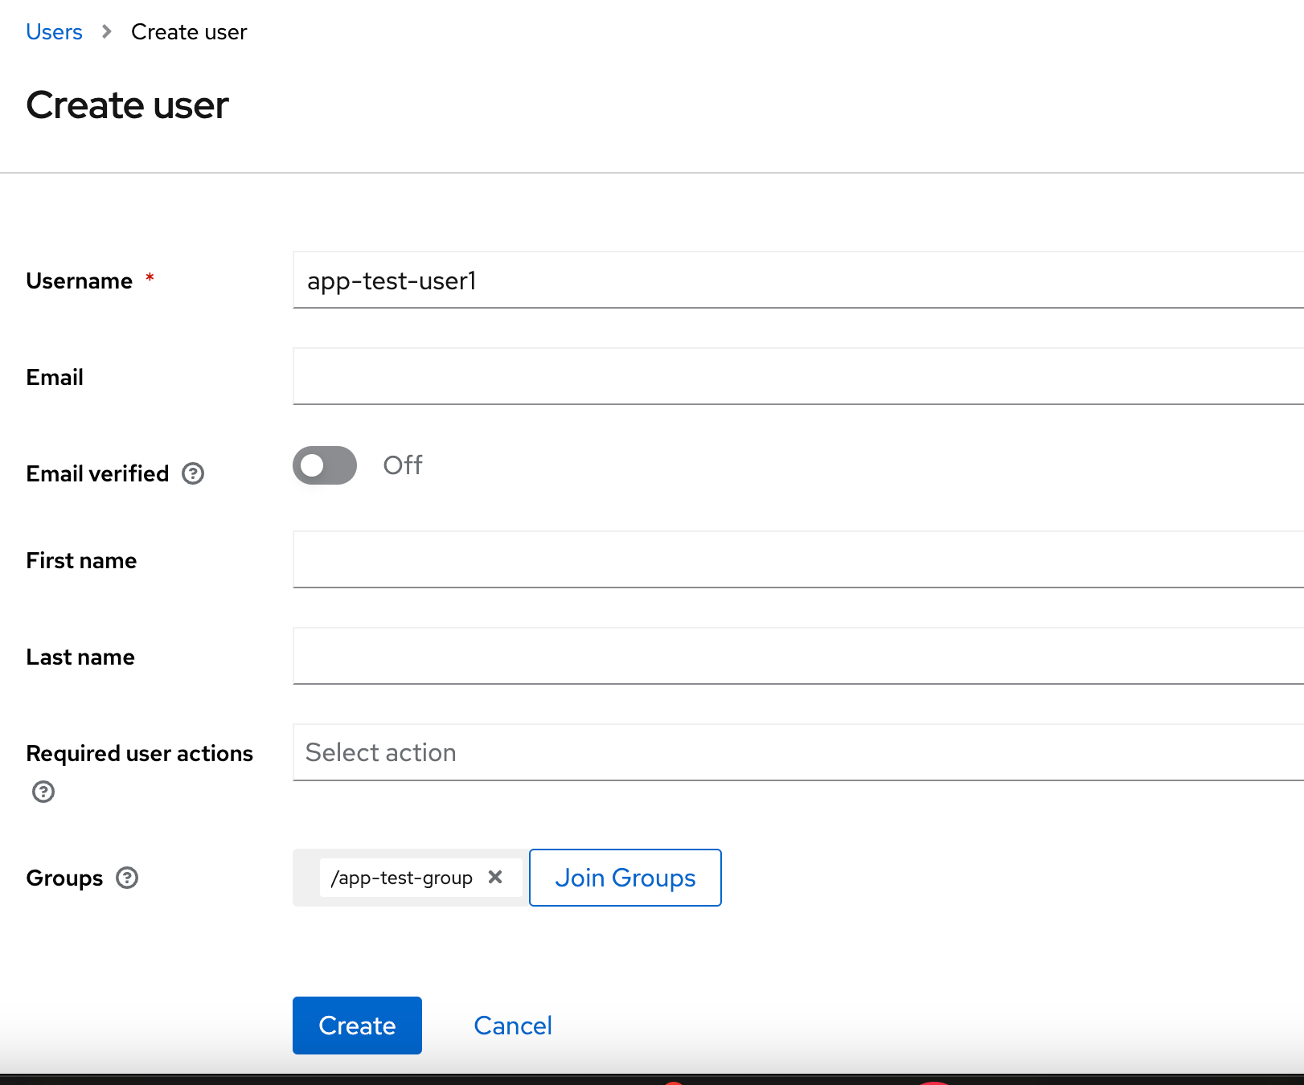
Task: Click the chevron icon in the breadcrumb trail
Action: [x=105, y=32]
